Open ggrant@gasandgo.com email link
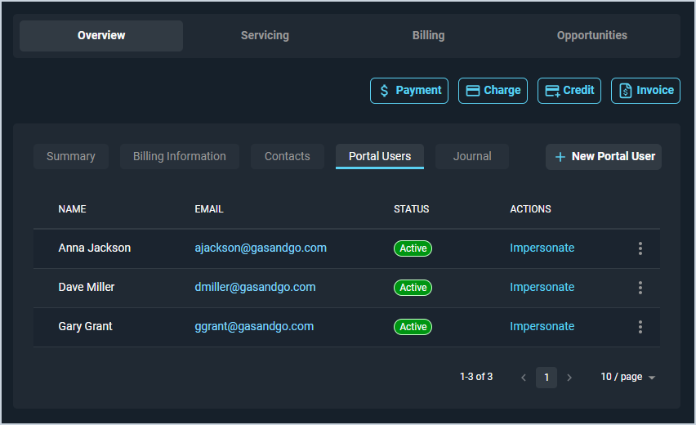Viewport: 696px width, 425px height. click(x=254, y=326)
